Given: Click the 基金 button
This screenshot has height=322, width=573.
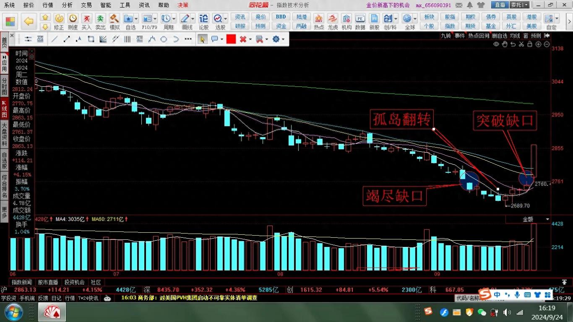Looking at the screenshot, I should [491, 26].
